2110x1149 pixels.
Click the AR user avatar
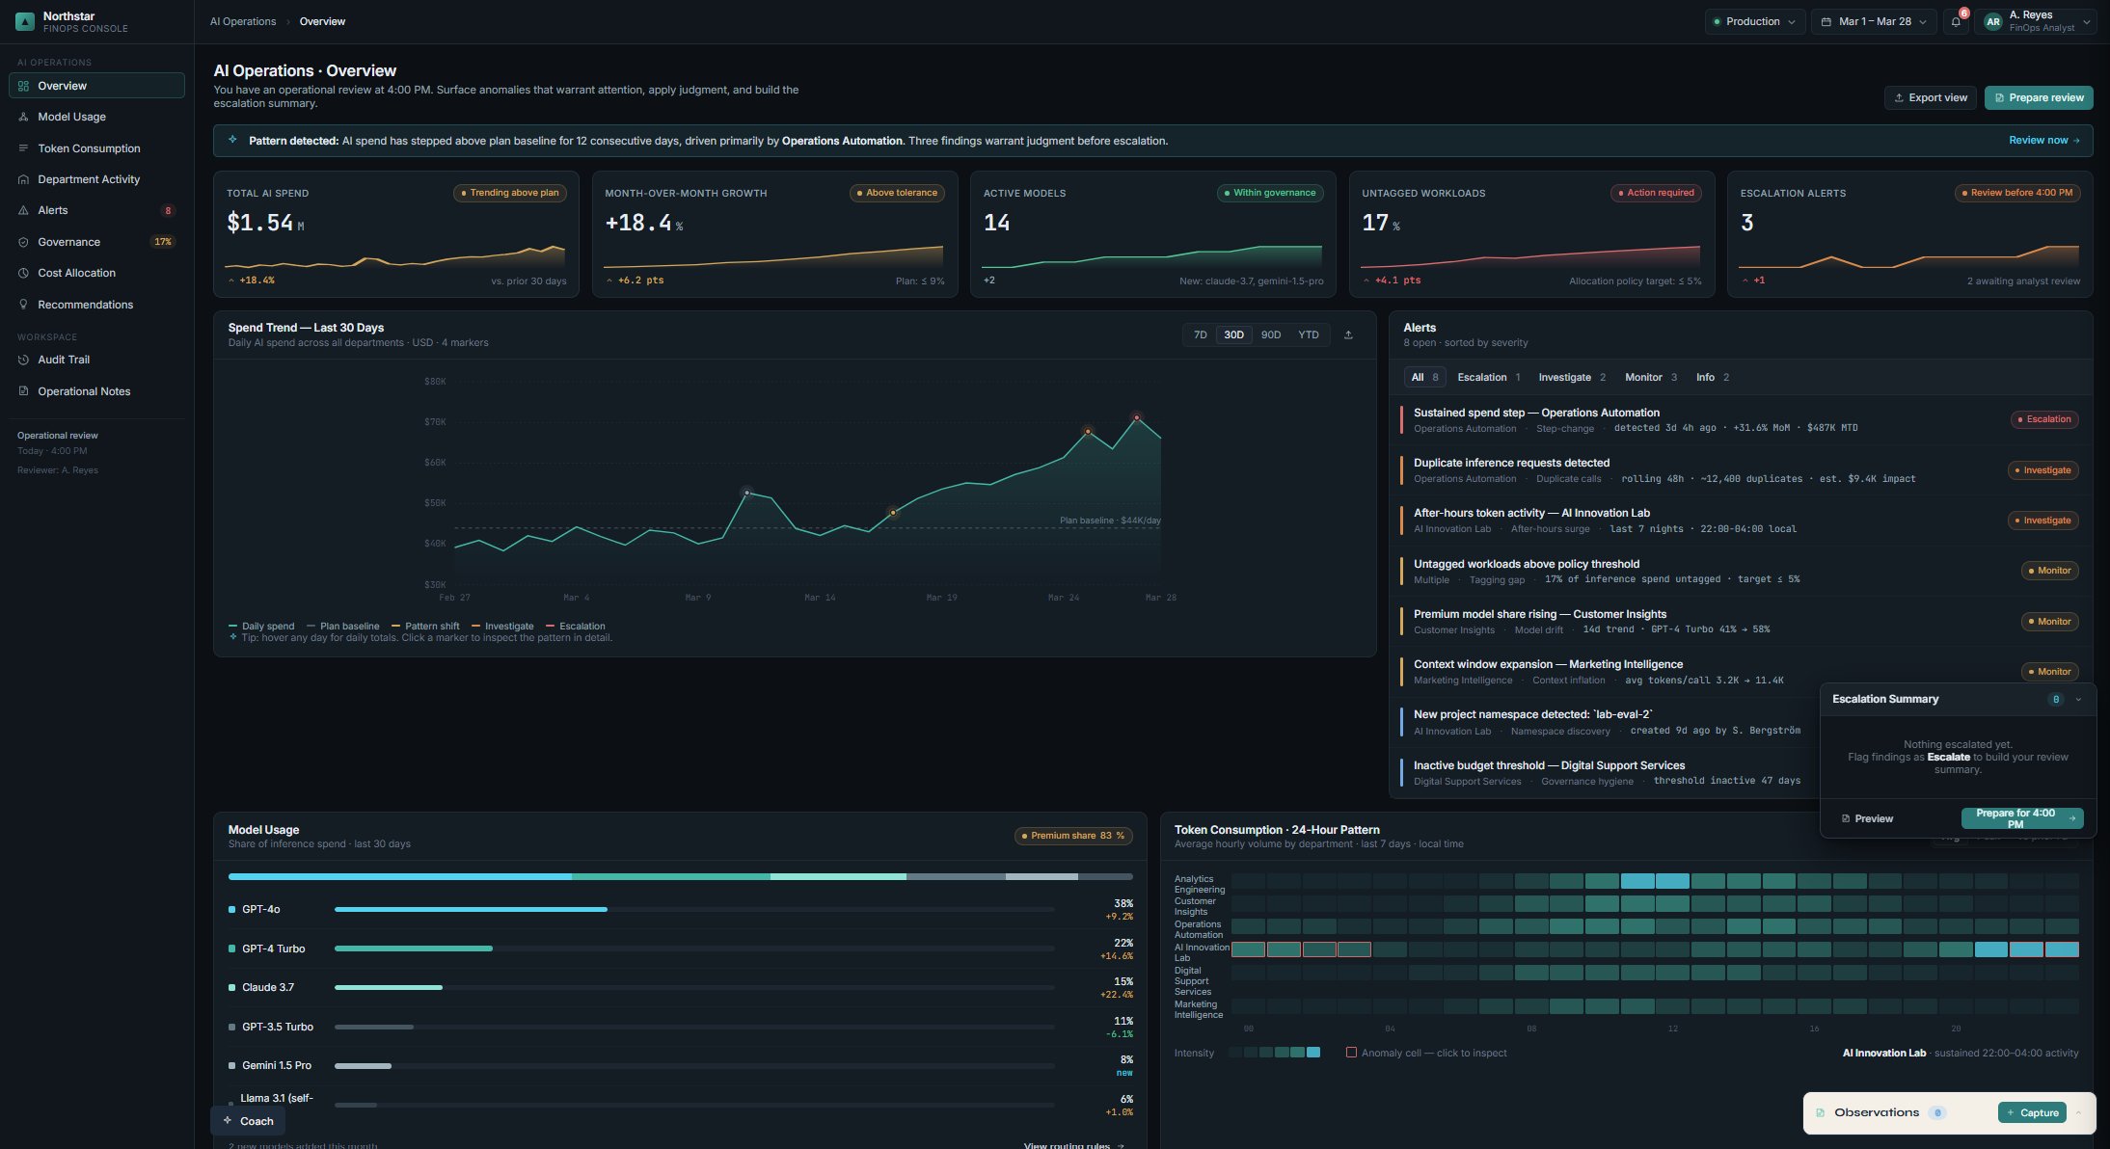click(x=1993, y=21)
